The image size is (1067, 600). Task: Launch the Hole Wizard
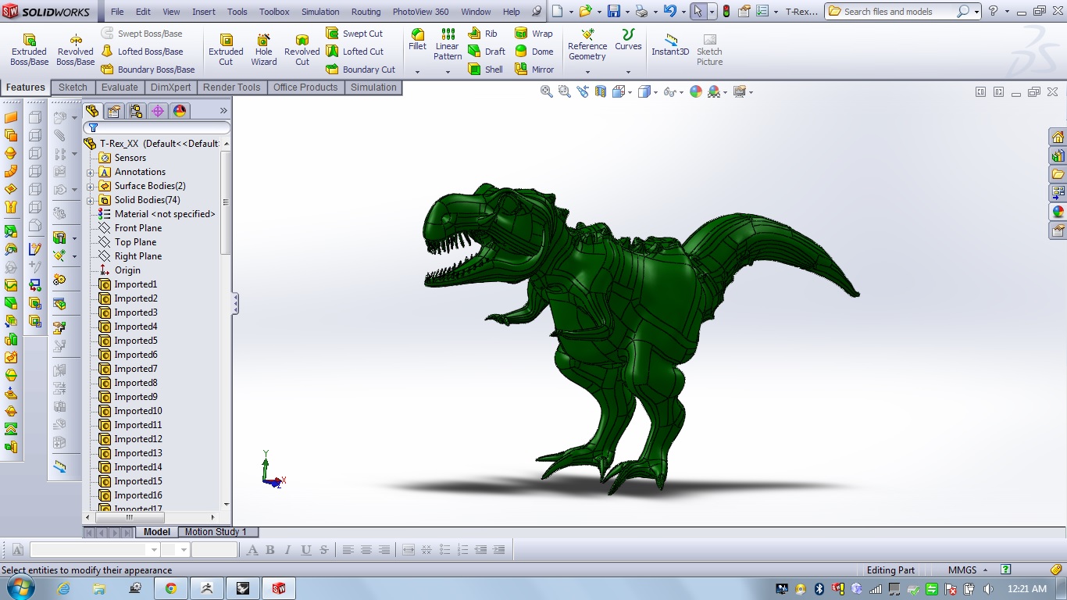coord(264,49)
